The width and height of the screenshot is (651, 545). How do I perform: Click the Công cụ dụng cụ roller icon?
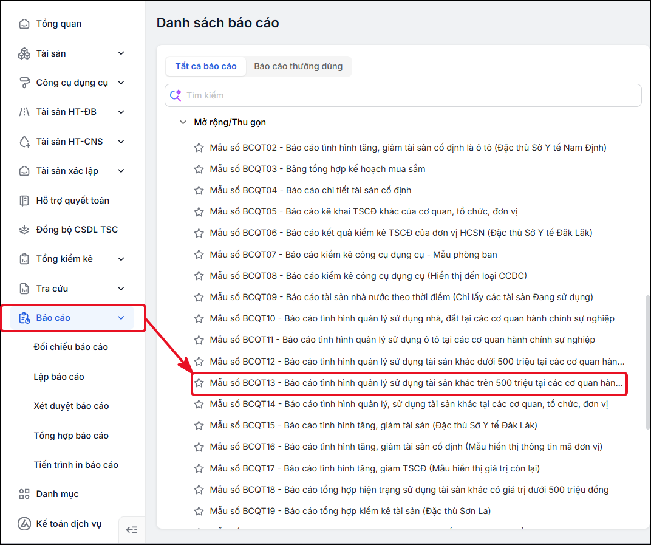click(x=24, y=83)
